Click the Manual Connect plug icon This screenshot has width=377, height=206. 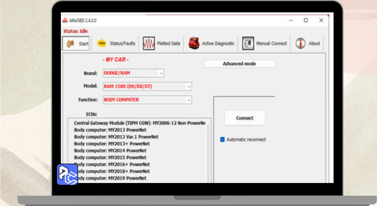[x=248, y=43]
